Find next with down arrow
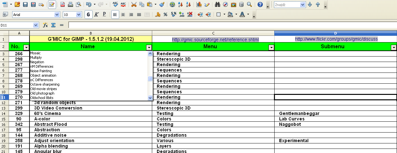Screen dimensions: 397x153 (310, 4)
